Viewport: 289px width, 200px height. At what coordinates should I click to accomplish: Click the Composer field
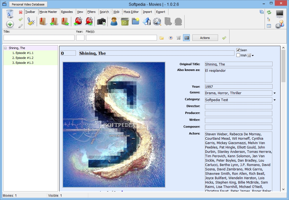click(239, 127)
